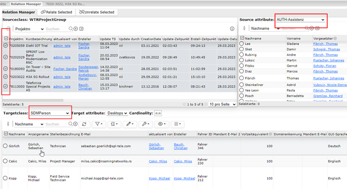Click the Suchen field in the SDMPerson toolbar
This screenshot has height=189, width=347.
tap(57, 124)
